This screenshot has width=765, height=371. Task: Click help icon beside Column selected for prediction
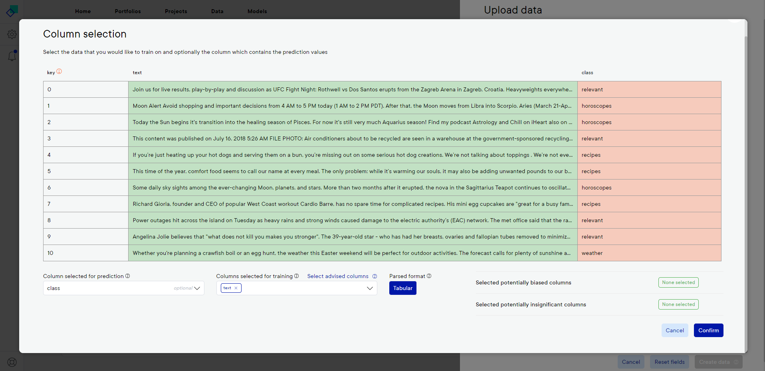128,276
